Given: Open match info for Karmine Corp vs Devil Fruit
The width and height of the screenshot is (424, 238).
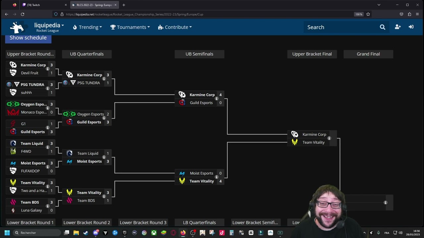Looking at the screenshot, I should 47,69.
